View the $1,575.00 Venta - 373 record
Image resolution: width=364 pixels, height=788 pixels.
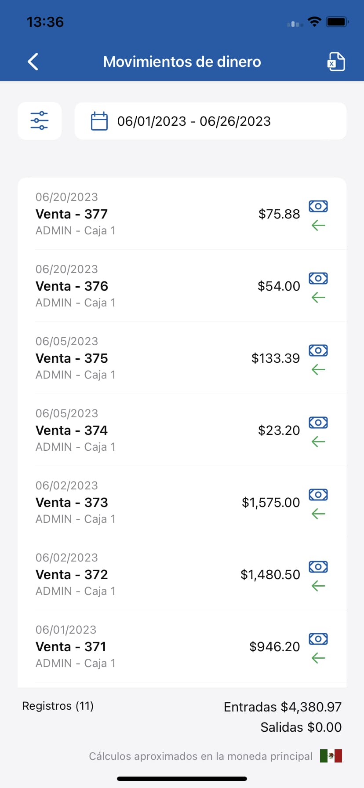pos(270,503)
